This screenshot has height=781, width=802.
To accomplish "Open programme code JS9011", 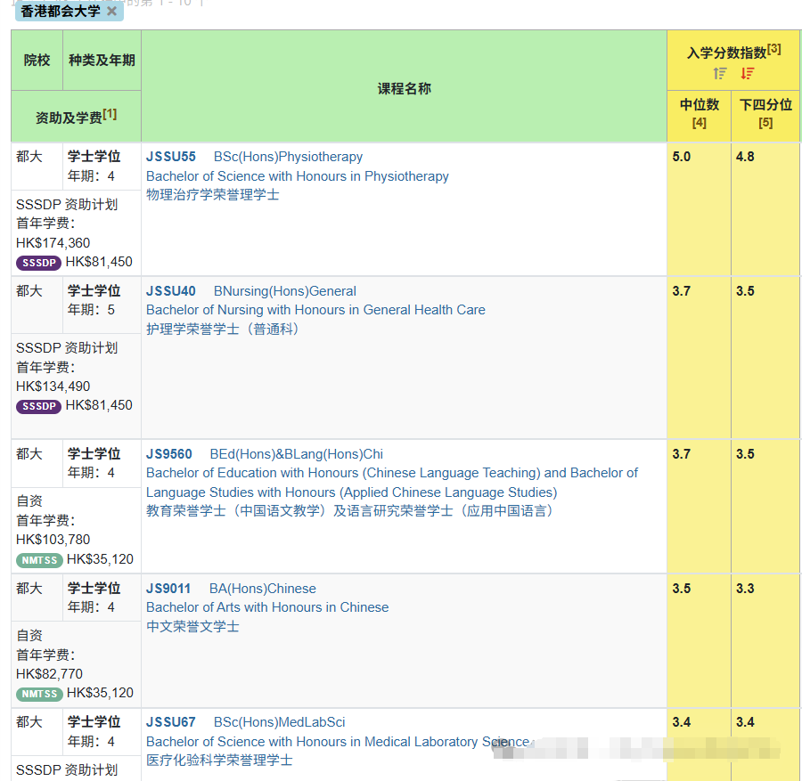I will tap(168, 589).
